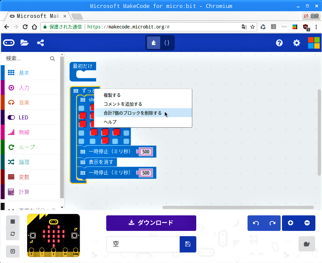
Task: Open the 基本 block category
Action: click(30, 73)
